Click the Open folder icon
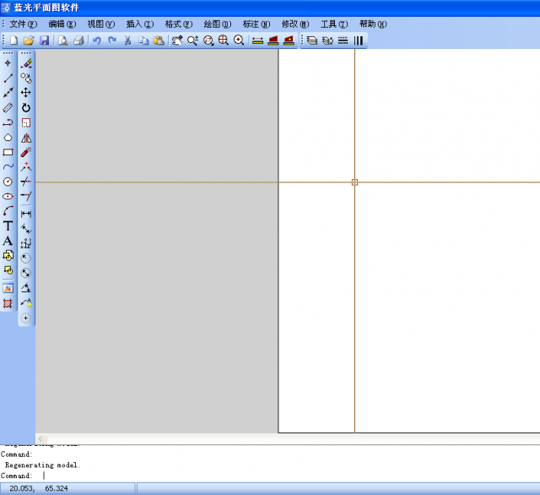Image resolution: width=540 pixels, height=495 pixels. (x=29, y=40)
